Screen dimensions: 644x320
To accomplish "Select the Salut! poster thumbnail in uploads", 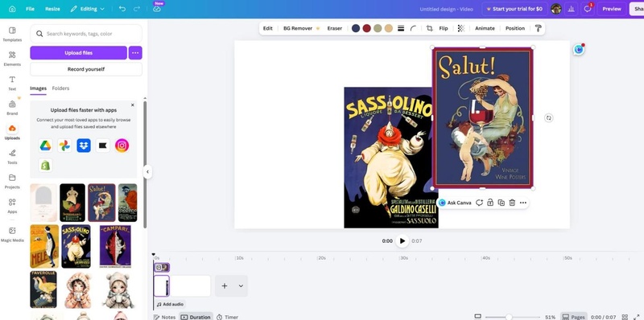I will (x=101, y=203).
